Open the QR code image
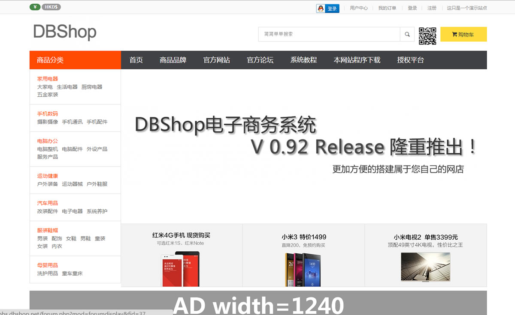The image size is (515, 315). tap(427, 36)
